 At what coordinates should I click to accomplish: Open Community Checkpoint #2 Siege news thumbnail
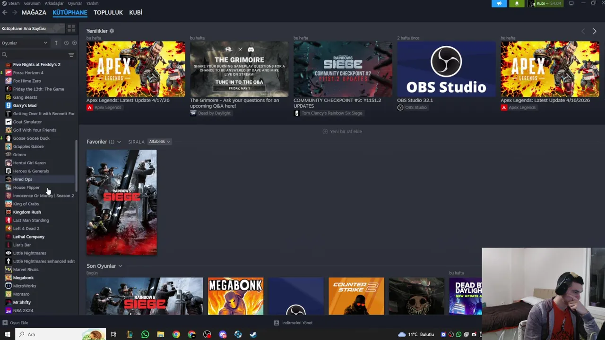click(x=343, y=69)
